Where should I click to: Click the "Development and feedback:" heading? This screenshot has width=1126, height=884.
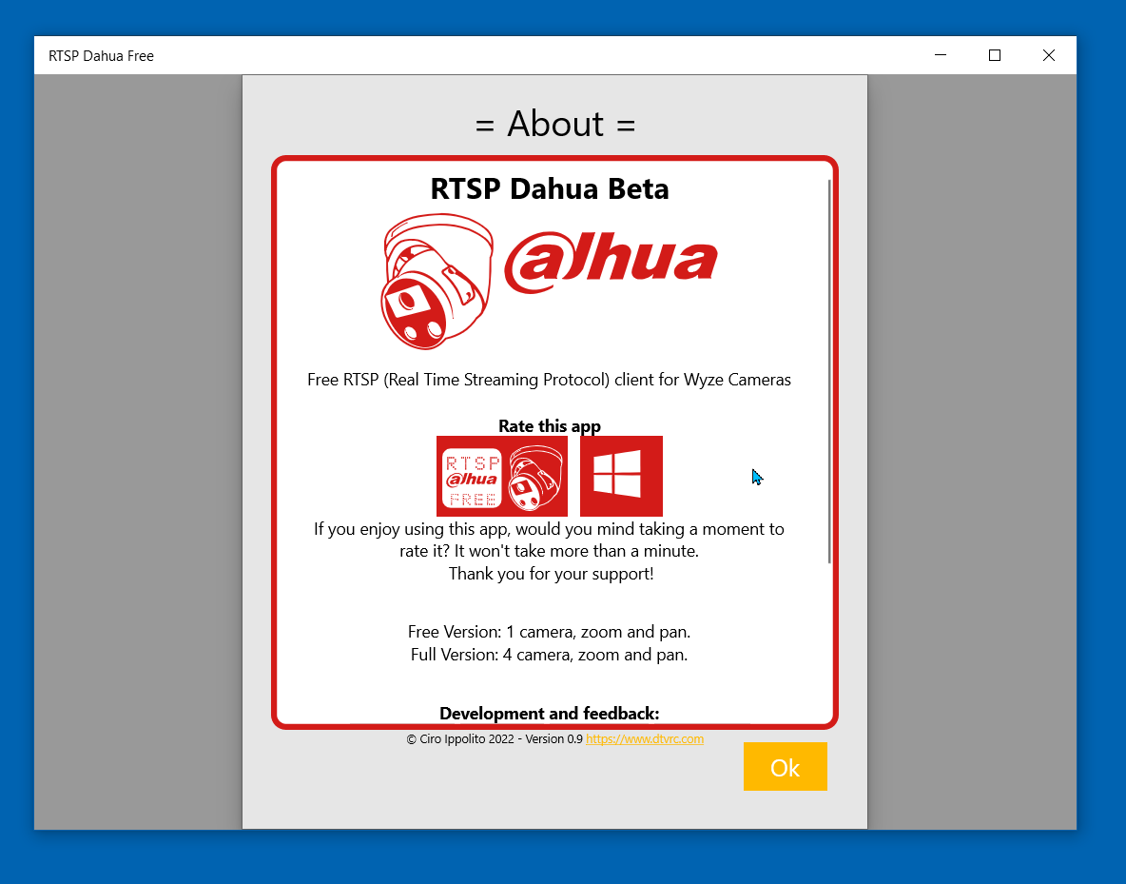[550, 713]
